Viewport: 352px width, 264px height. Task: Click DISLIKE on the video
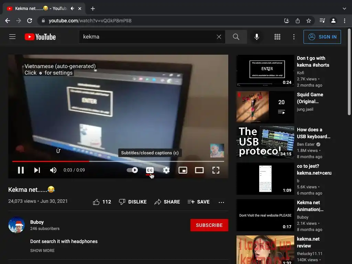[133, 202]
